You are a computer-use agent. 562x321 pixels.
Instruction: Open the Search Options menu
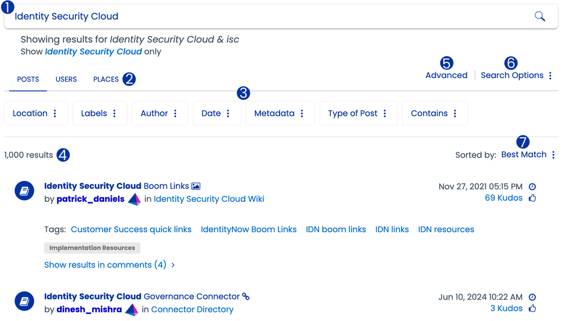[x=516, y=75]
